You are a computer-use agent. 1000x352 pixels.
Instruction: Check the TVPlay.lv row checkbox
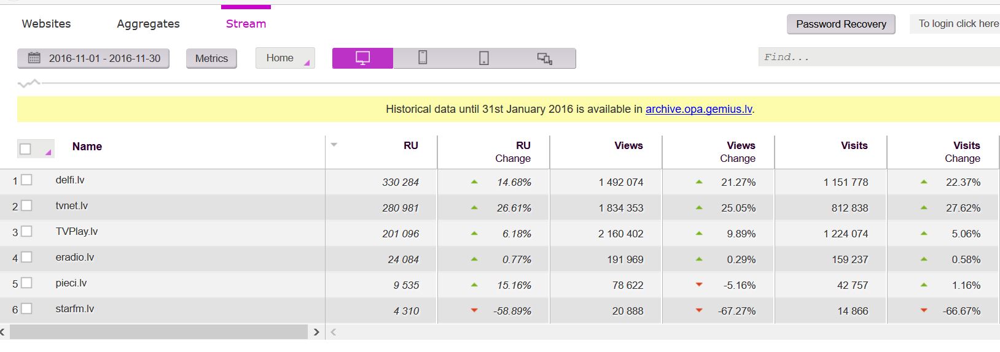coord(26,232)
